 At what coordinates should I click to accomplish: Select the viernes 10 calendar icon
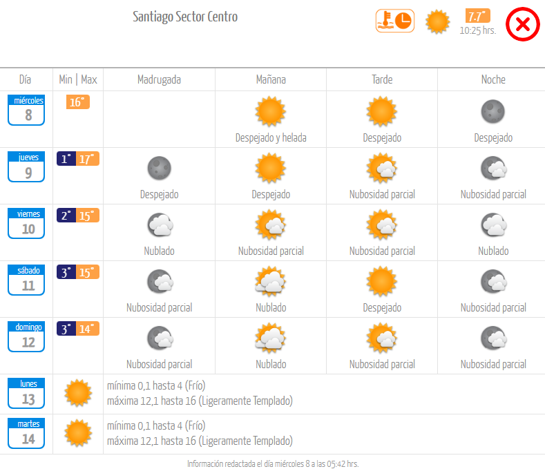click(x=26, y=223)
